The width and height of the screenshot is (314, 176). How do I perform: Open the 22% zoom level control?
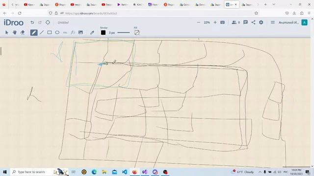pyautogui.click(x=207, y=22)
